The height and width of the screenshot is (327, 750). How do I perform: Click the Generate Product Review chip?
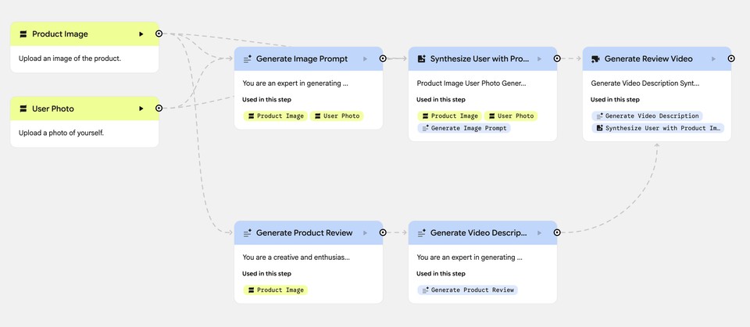(467, 290)
